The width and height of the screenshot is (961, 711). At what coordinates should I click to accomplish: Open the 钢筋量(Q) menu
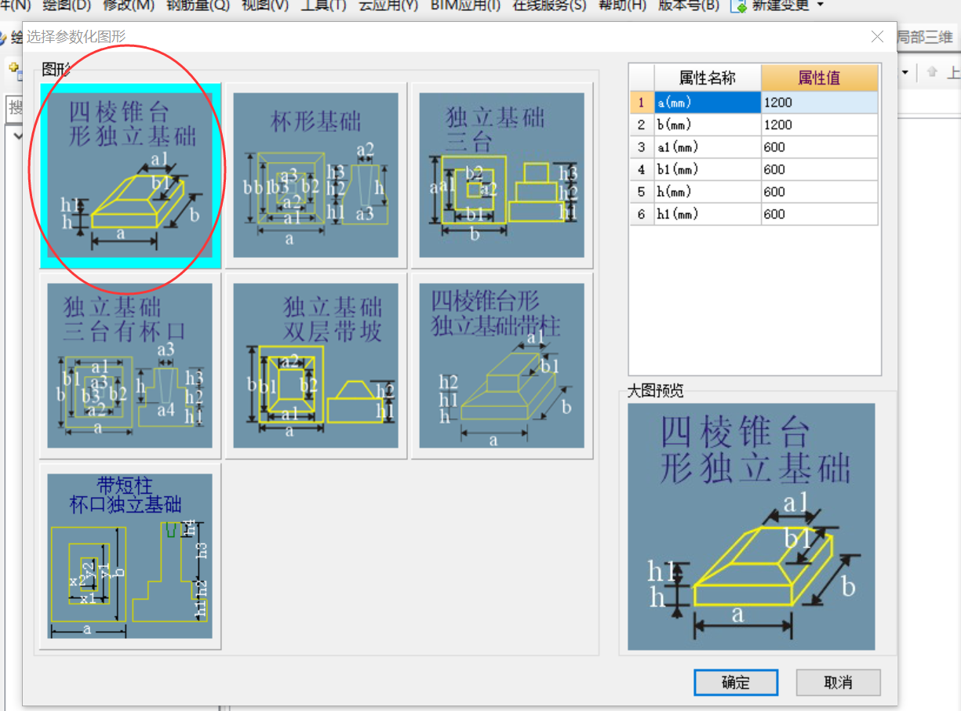click(198, 5)
